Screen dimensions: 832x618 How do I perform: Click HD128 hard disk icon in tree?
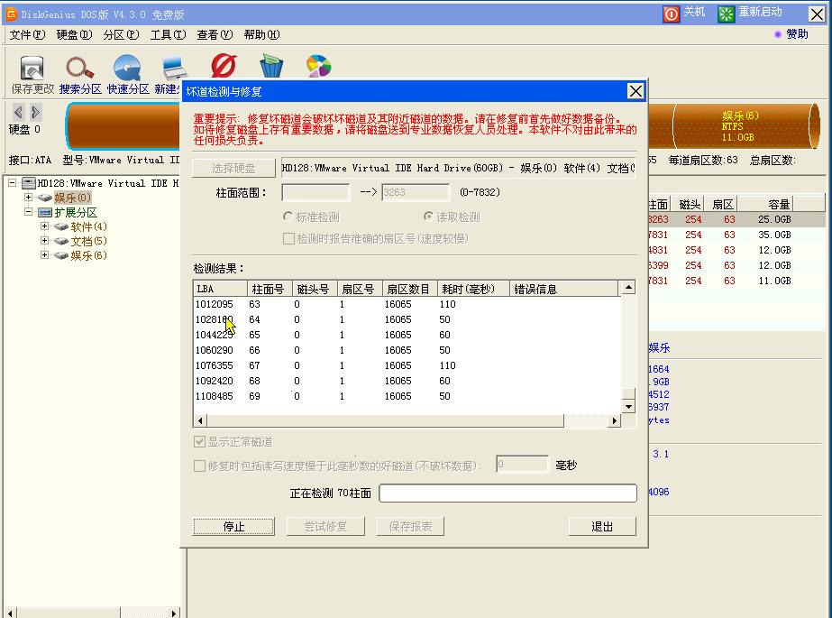pyautogui.click(x=29, y=183)
